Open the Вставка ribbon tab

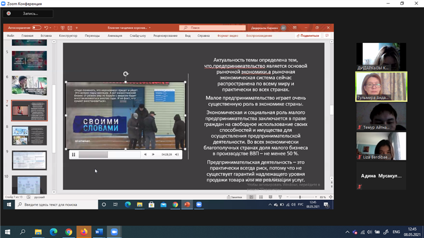pos(46,36)
